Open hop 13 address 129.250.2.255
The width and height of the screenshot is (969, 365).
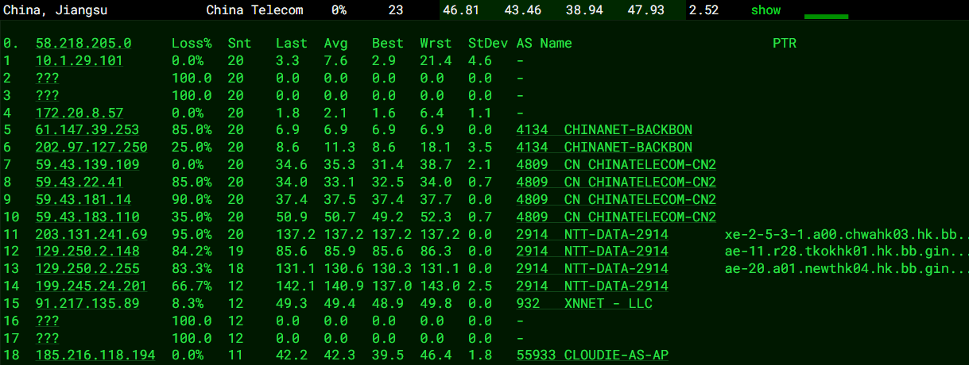[87, 270]
